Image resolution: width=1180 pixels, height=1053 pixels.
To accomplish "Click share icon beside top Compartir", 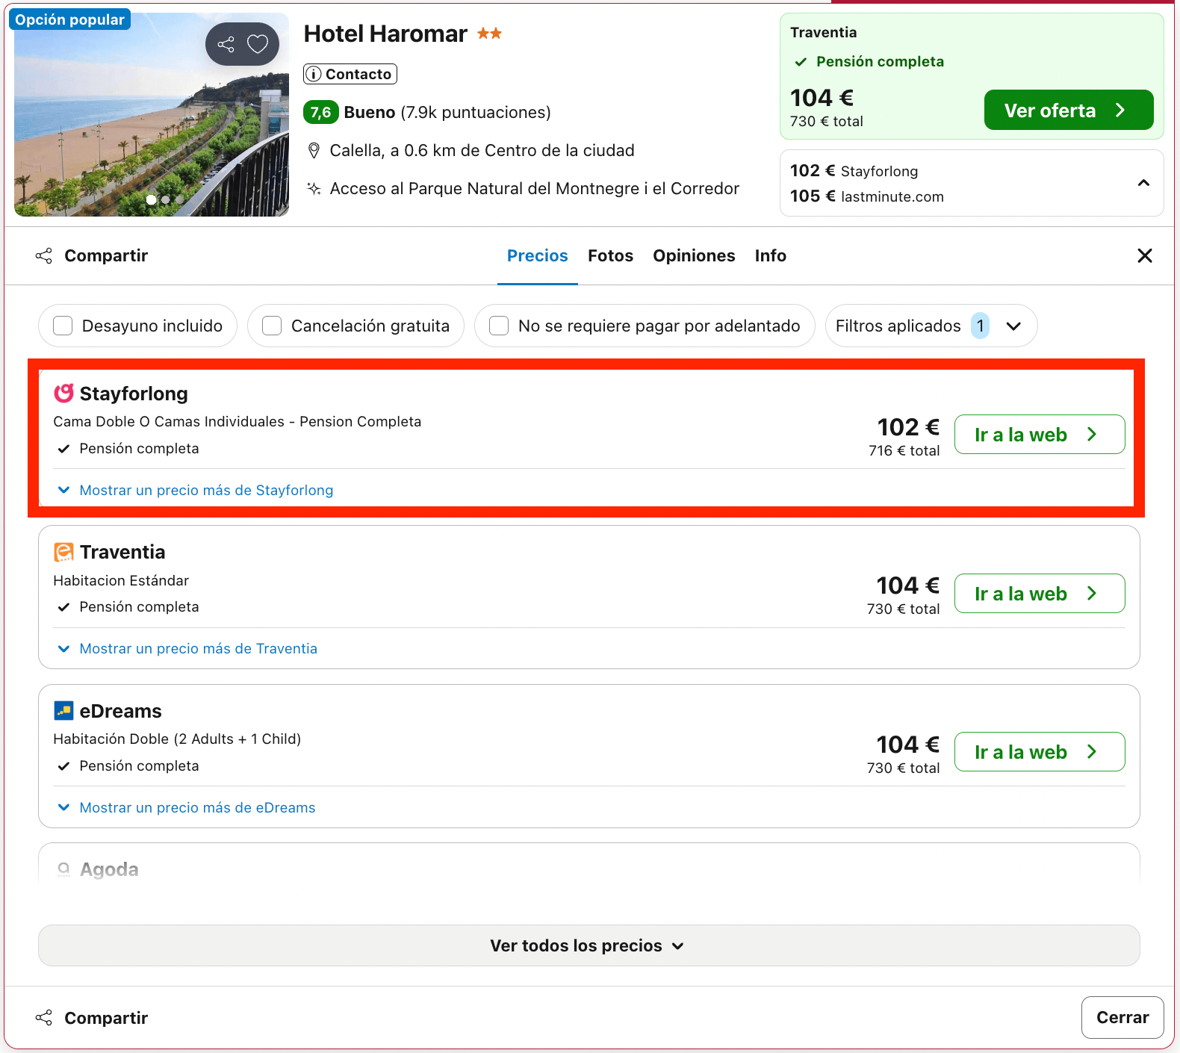I will click(44, 256).
